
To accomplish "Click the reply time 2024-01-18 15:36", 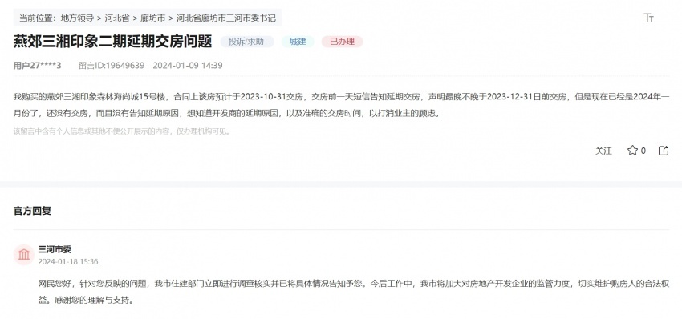I will (68, 262).
